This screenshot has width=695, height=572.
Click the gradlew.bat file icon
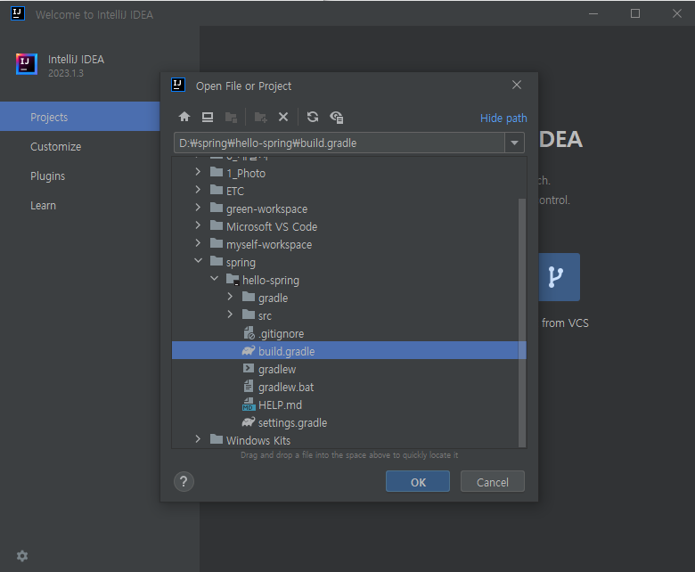pos(249,387)
